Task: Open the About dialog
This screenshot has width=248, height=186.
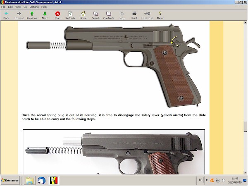Action: pyautogui.click(x=160, y=16)
